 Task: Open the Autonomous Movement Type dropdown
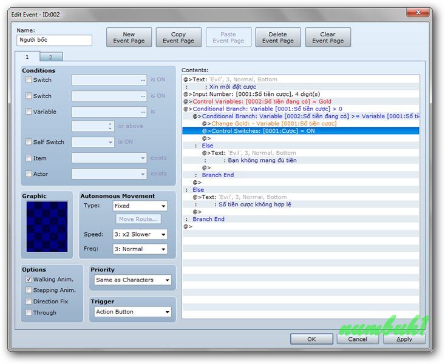coord(140,206)
